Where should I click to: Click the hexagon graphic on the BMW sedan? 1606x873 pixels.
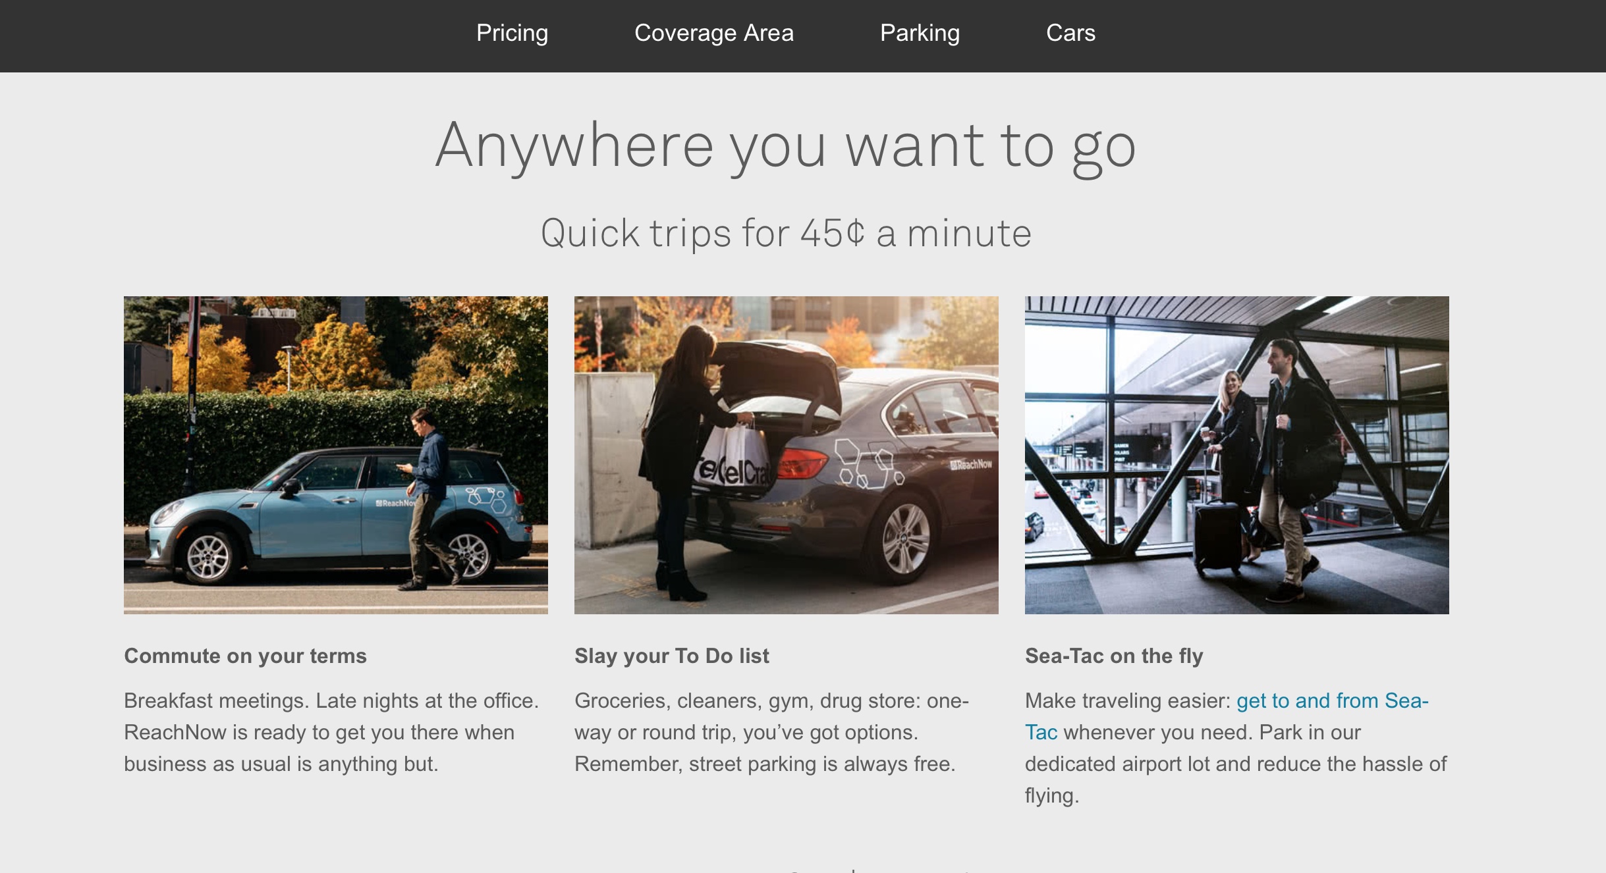[868, 464]
